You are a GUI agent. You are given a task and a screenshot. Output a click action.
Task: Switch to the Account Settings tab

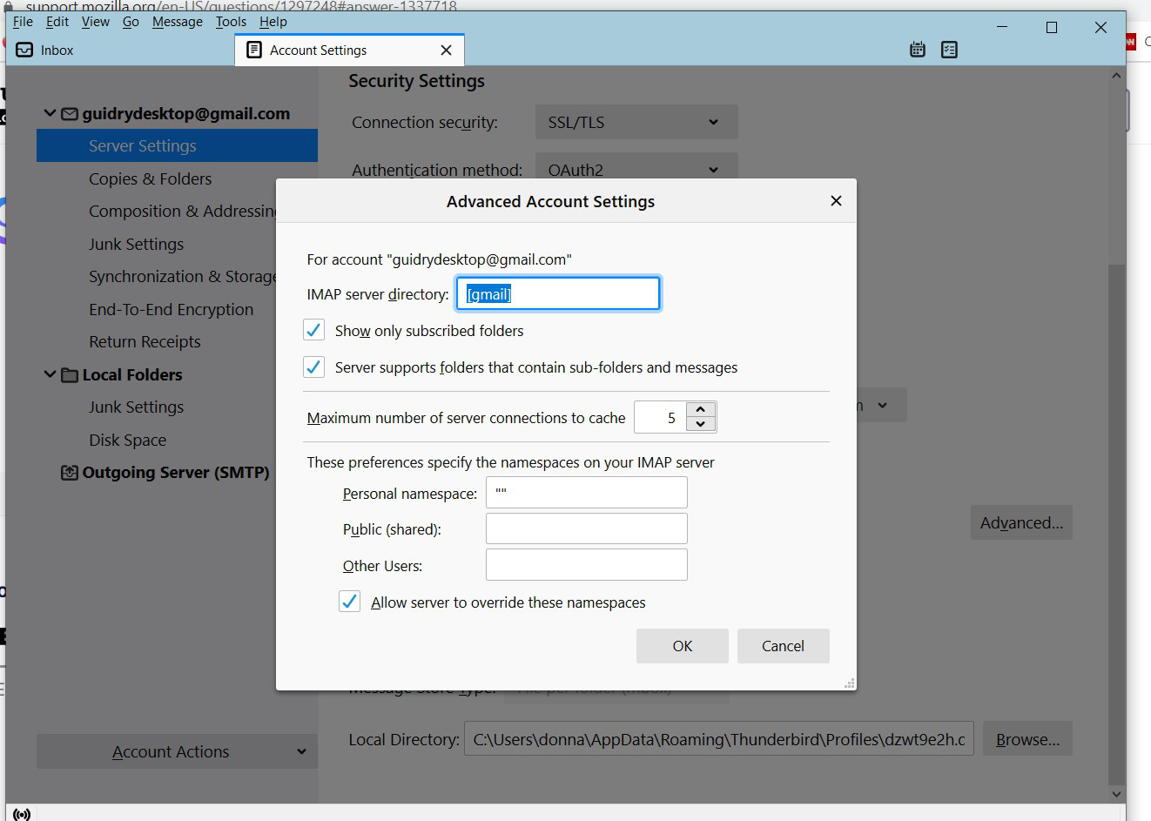pos(348,50)
